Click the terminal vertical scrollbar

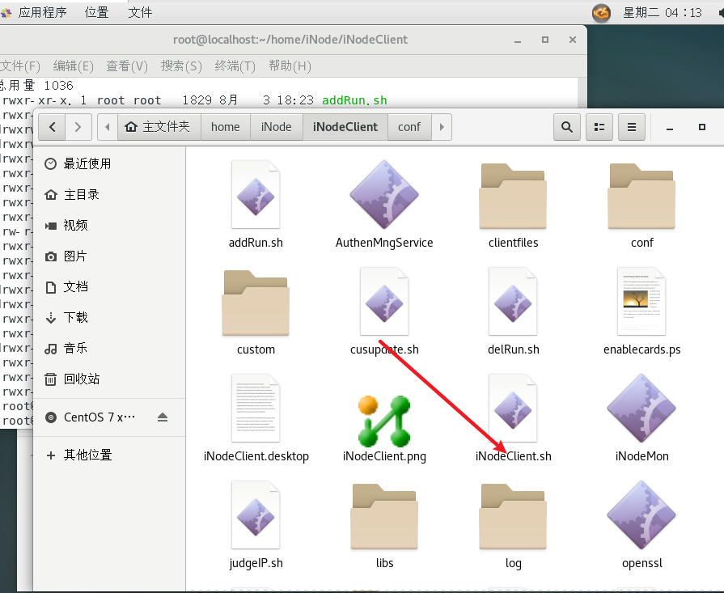pyautogui.click(x=582, y=93)
